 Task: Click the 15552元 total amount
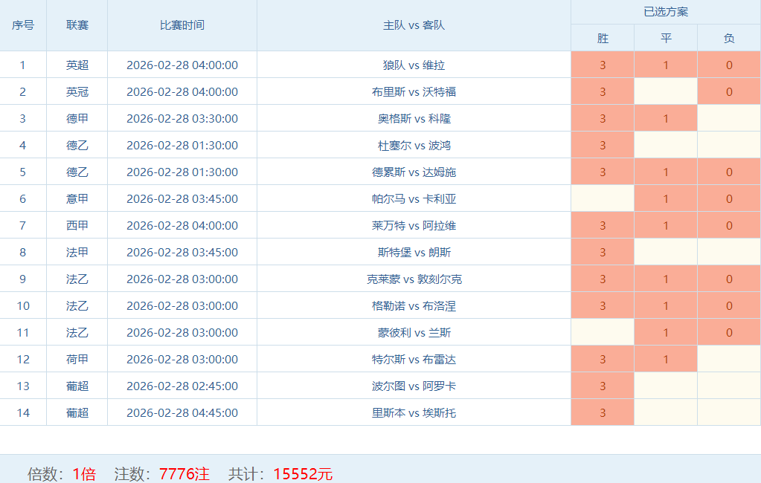303,473
